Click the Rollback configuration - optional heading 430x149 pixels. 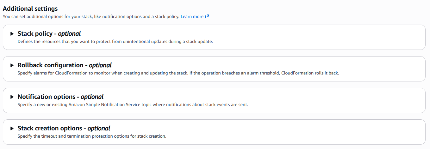[x=65, y=65]
